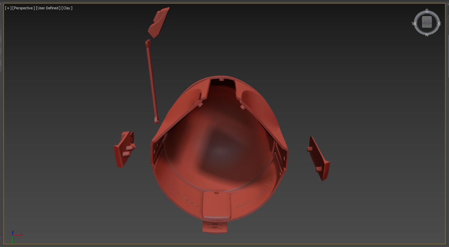Screen dimensions: 449x247
Task: Select the visor piece at top of viewport
Action: tap(158, 23)
